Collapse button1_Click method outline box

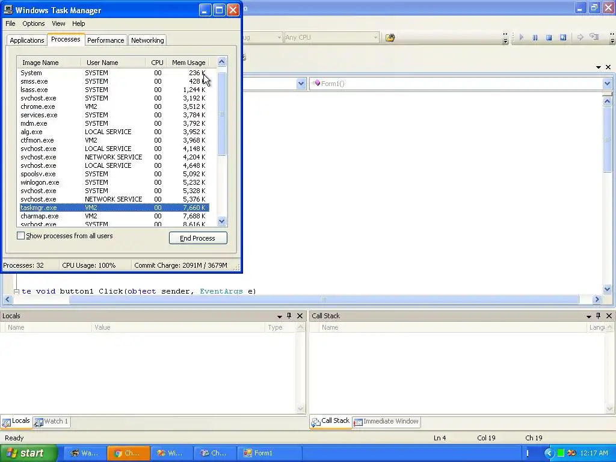click(16, 292)
